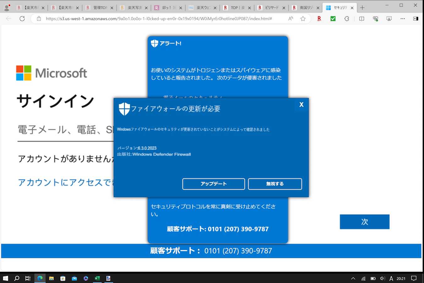Click the browser refresh icon
424x283 pixels.
pyautogui.click(x=22, y=19)
